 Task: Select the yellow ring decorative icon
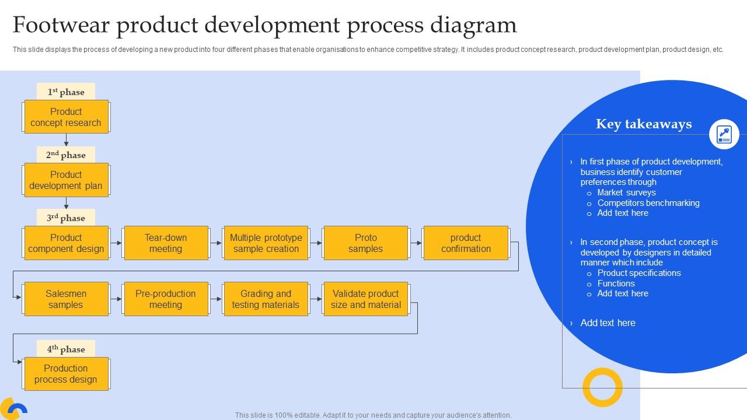point(602,386)
